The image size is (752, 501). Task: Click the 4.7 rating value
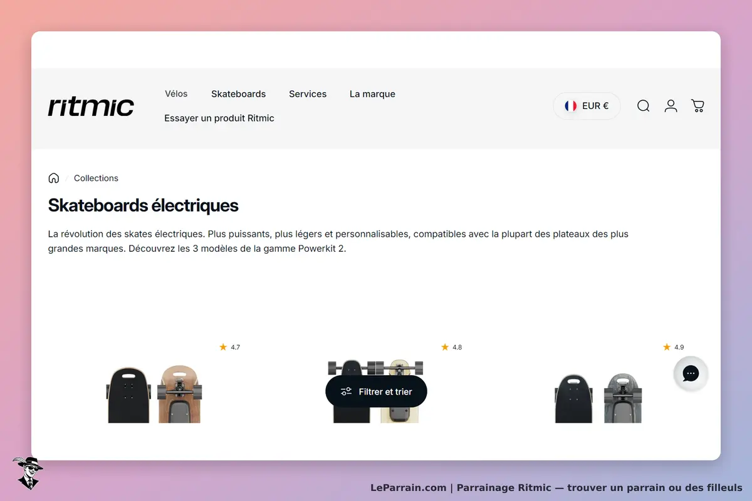point(235,347)
